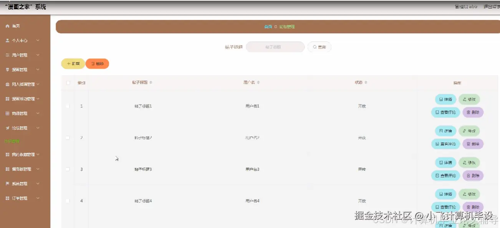The image size is (500, 228).
Task: Expand the 留言板管理 chevron
Action: [38, 169]
